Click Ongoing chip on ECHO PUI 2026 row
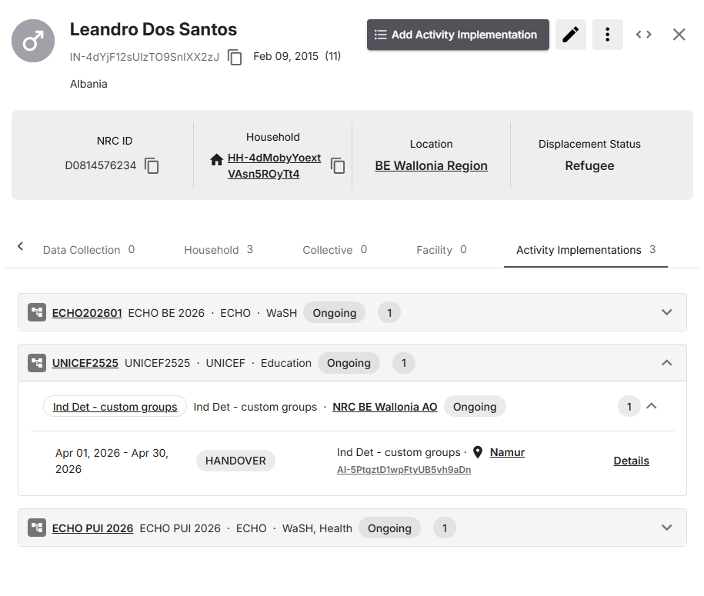The height and width of the screenshot is (596, 704). [390, 528]
